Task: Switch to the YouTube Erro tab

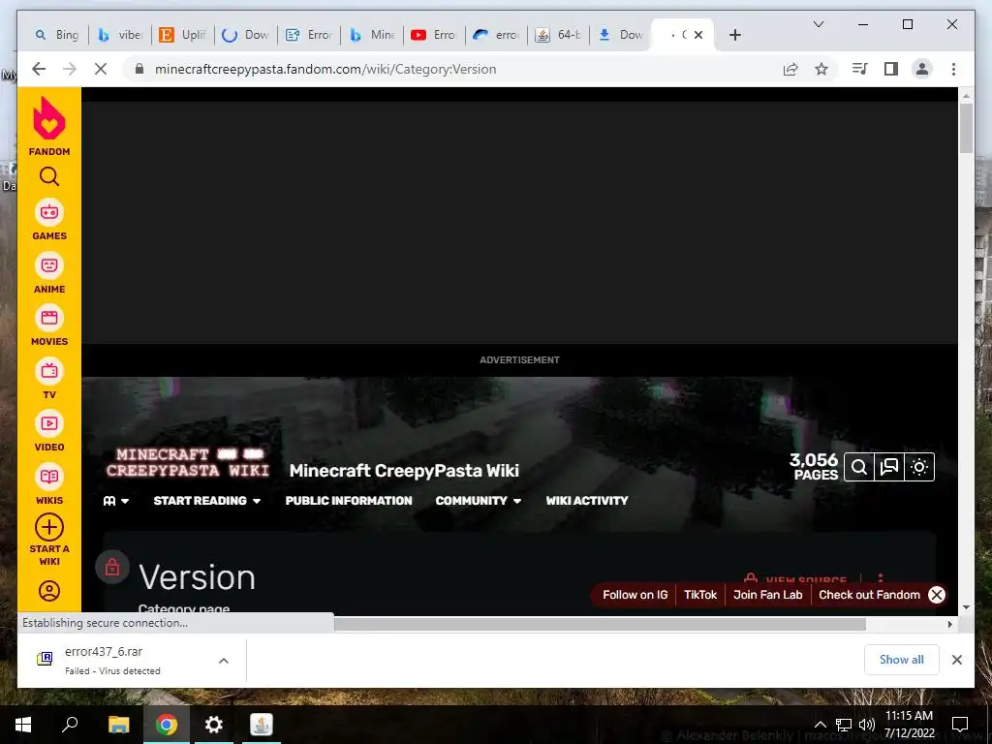Action: [433, 35]
